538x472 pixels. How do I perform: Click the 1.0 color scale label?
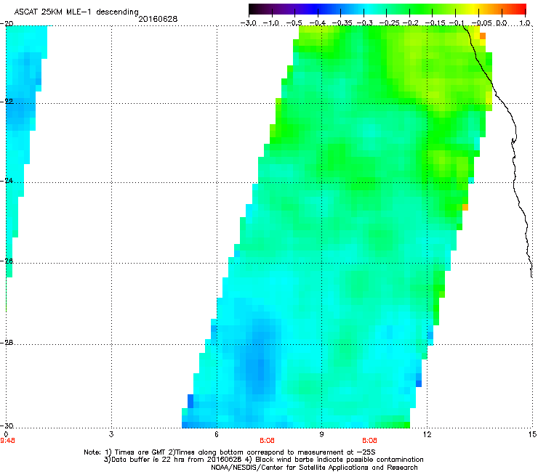[525, 23]
